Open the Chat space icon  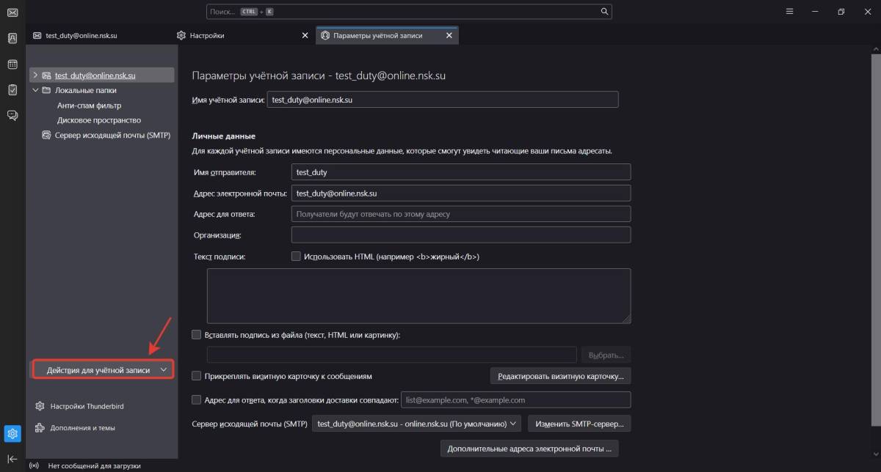pyautogui.click(x=12, y=115)
